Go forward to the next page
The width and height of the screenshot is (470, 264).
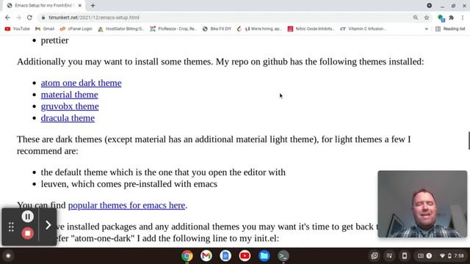point(18,18)
